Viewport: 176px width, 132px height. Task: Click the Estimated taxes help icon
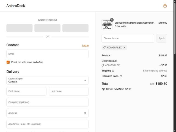click(x=121, y=76)
